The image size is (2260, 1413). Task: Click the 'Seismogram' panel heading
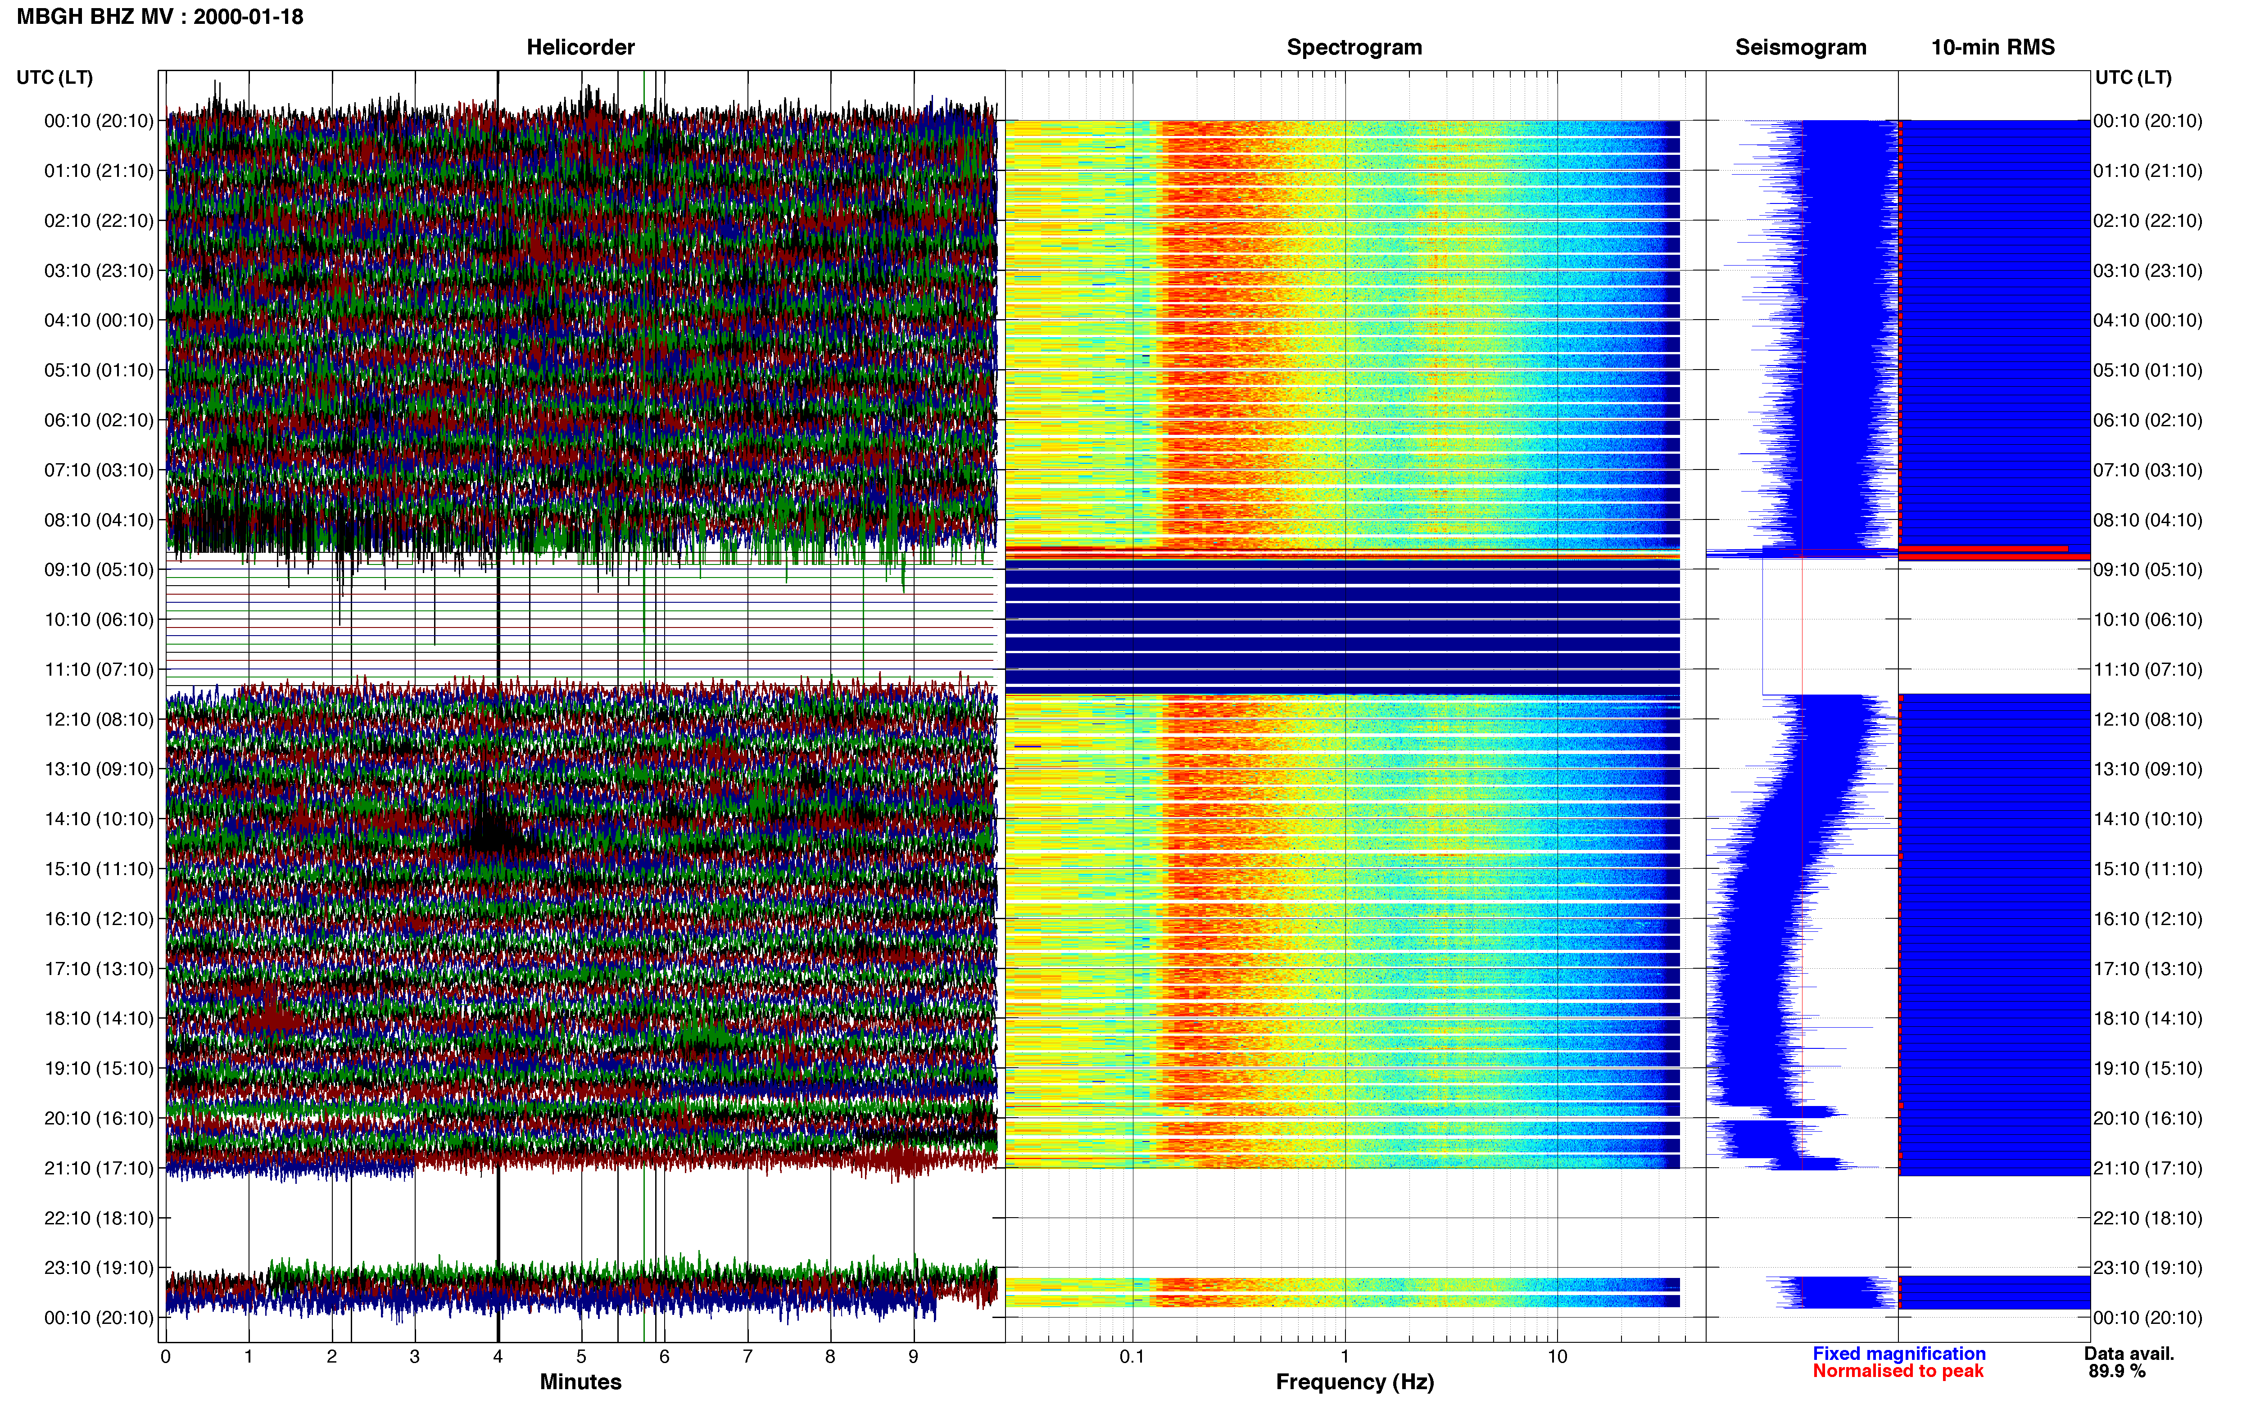pyautogui.click(x=1800, y=48)
